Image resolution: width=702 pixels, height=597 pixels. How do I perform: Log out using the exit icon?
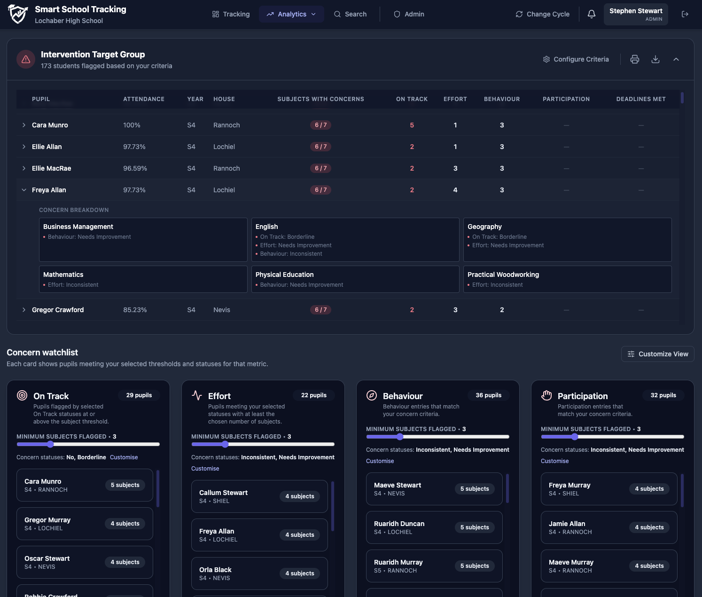tap(685, 14)
